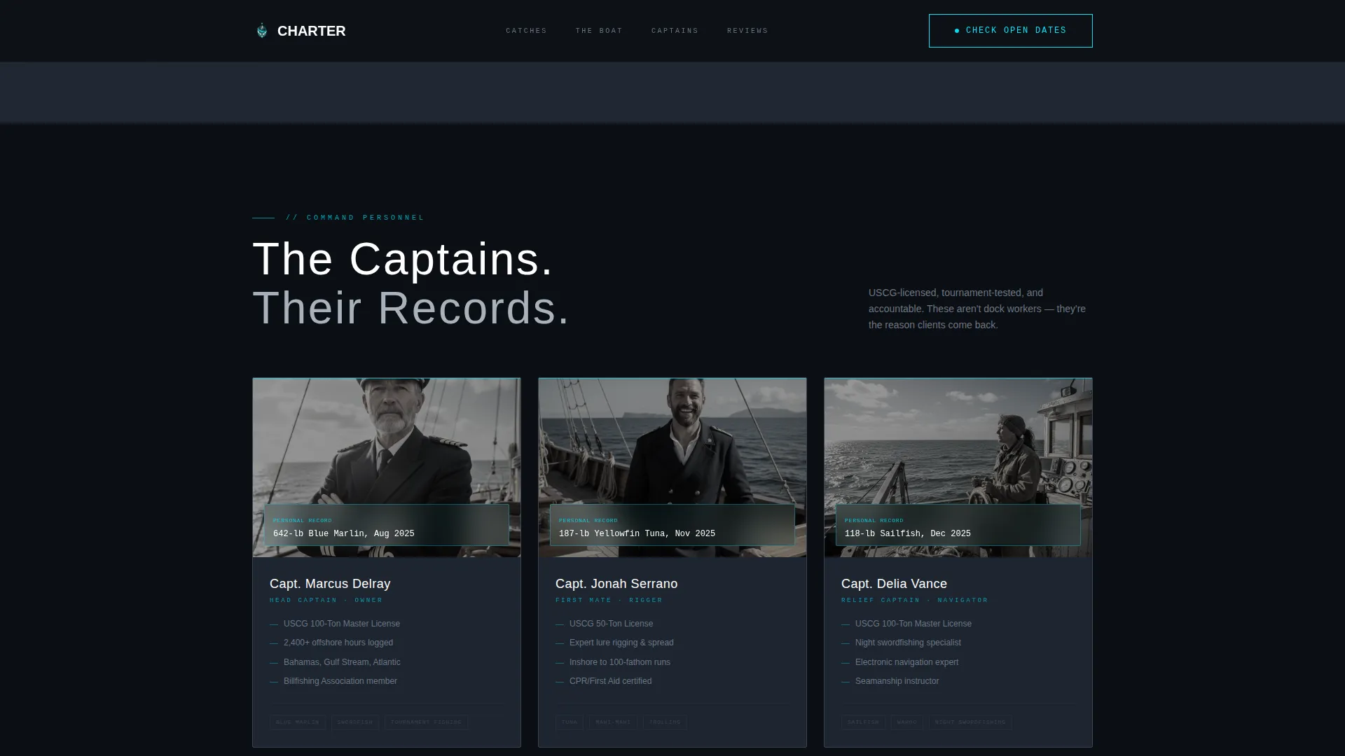This screenshot has width=1345, height=756.
Task: Click the Swordfish tag
Action: (355, 722)
